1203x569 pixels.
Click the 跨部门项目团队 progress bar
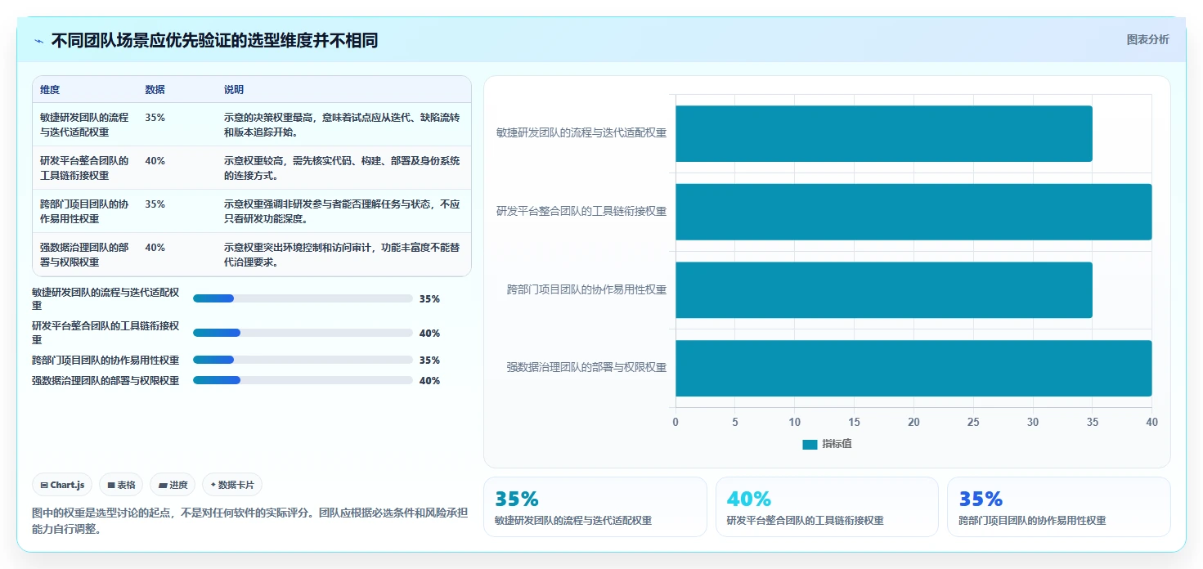click(303, 360)
